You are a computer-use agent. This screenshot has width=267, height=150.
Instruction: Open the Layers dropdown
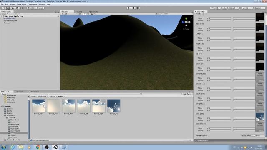point(247,8)
